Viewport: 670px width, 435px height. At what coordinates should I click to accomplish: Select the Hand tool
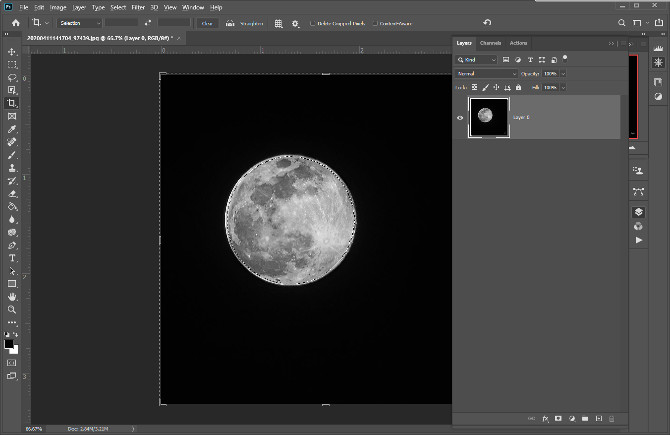(12, 297)
